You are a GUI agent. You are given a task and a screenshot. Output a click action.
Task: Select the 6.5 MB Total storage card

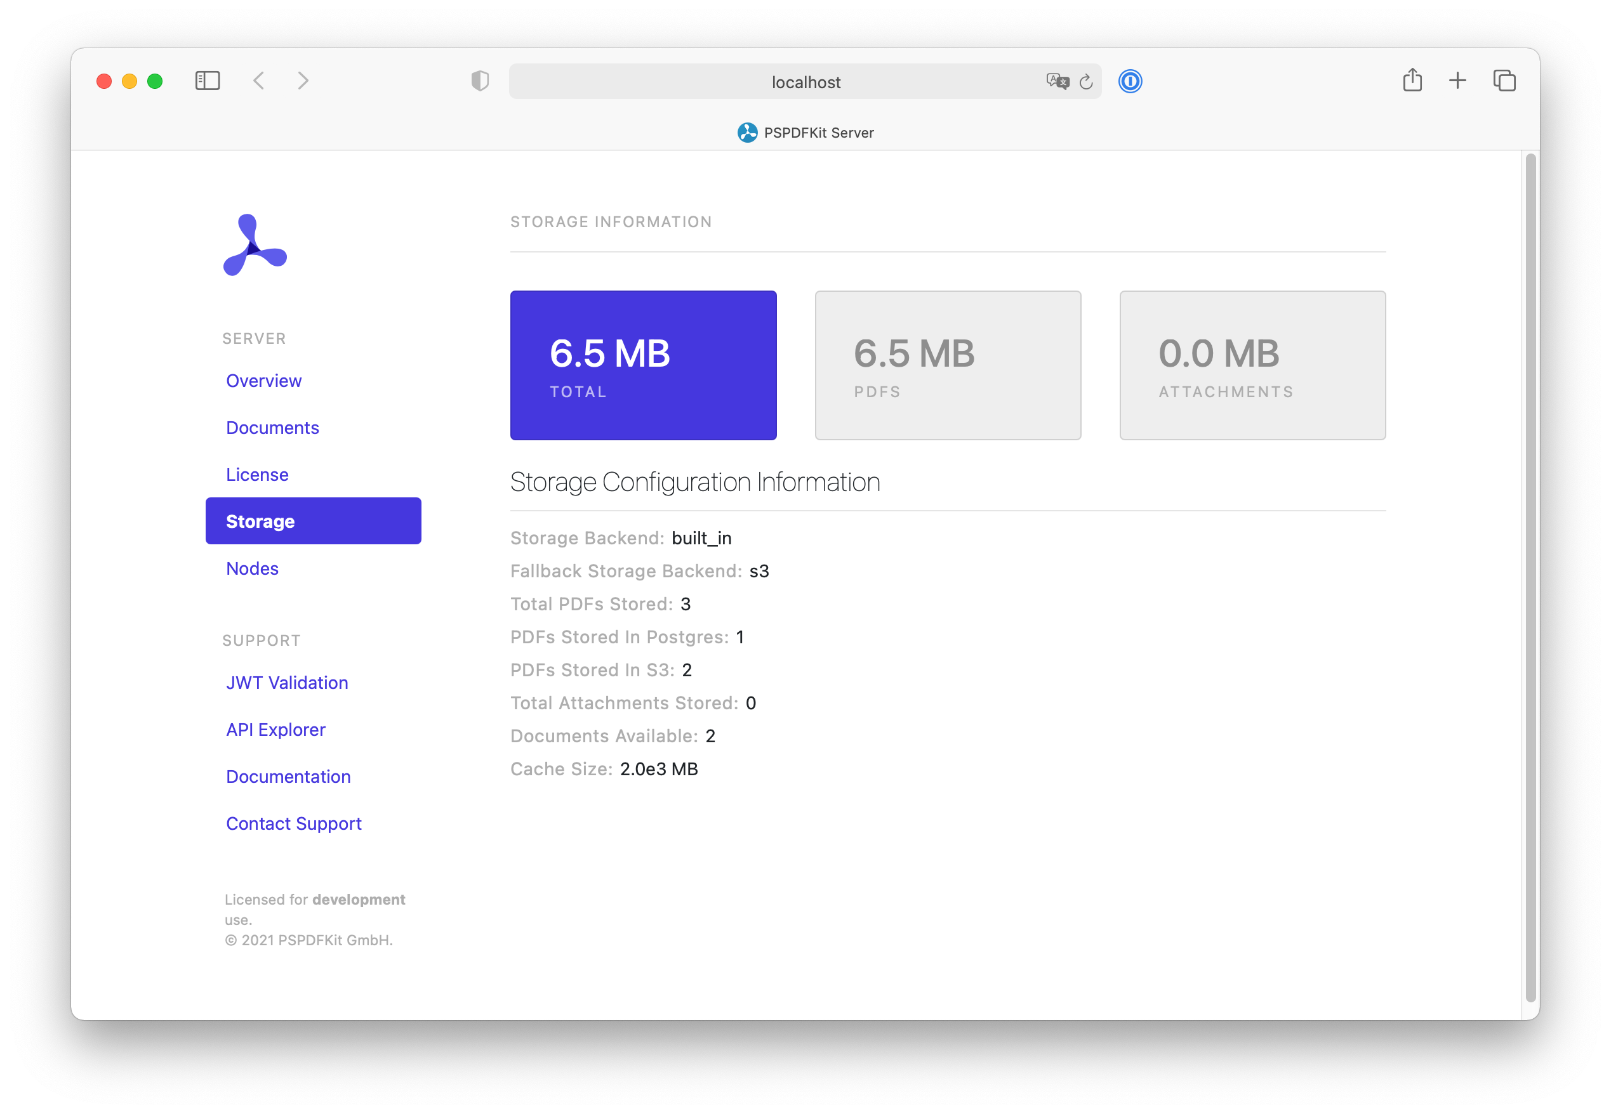click(643, 365)
